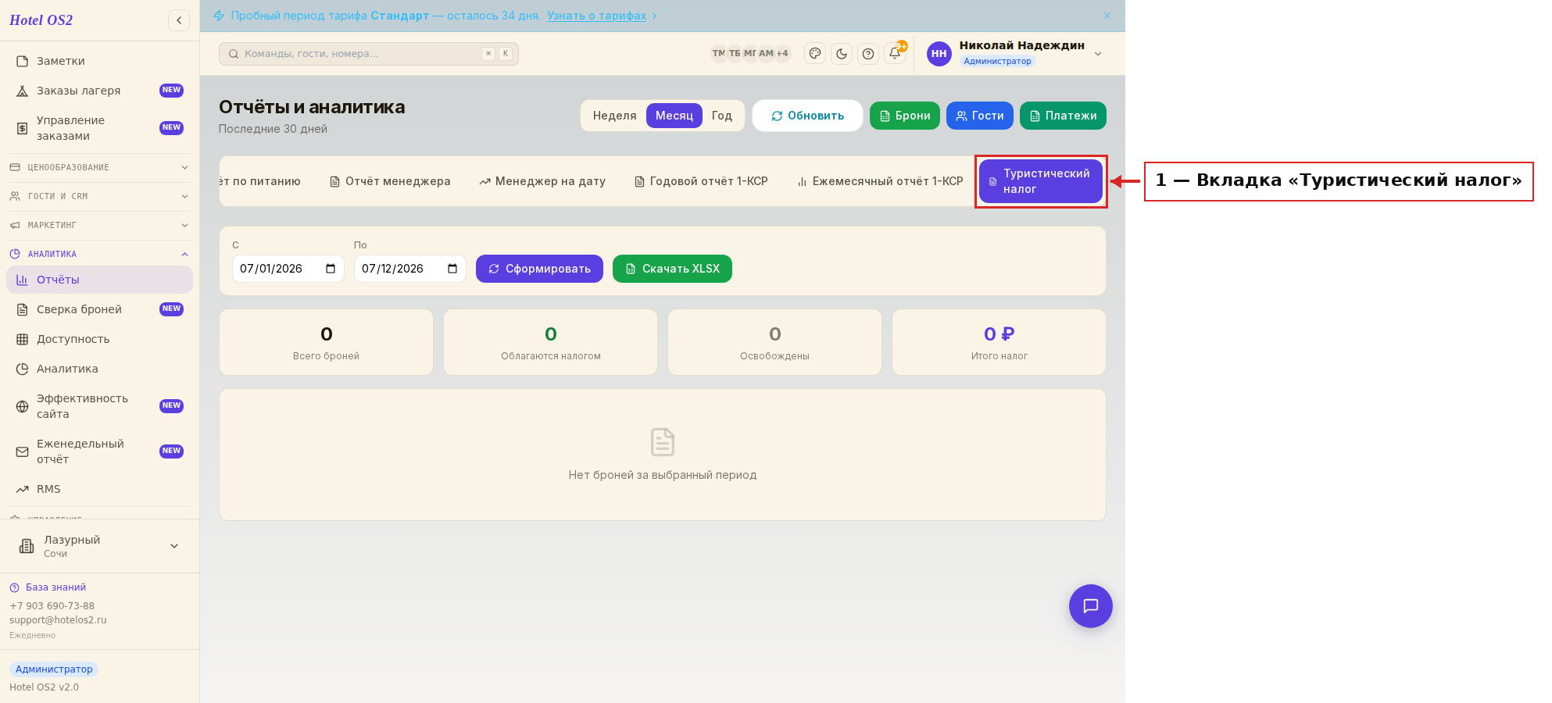Open notifications bell icon
The width and height of the screenshot is (1552, 703).
895,54
